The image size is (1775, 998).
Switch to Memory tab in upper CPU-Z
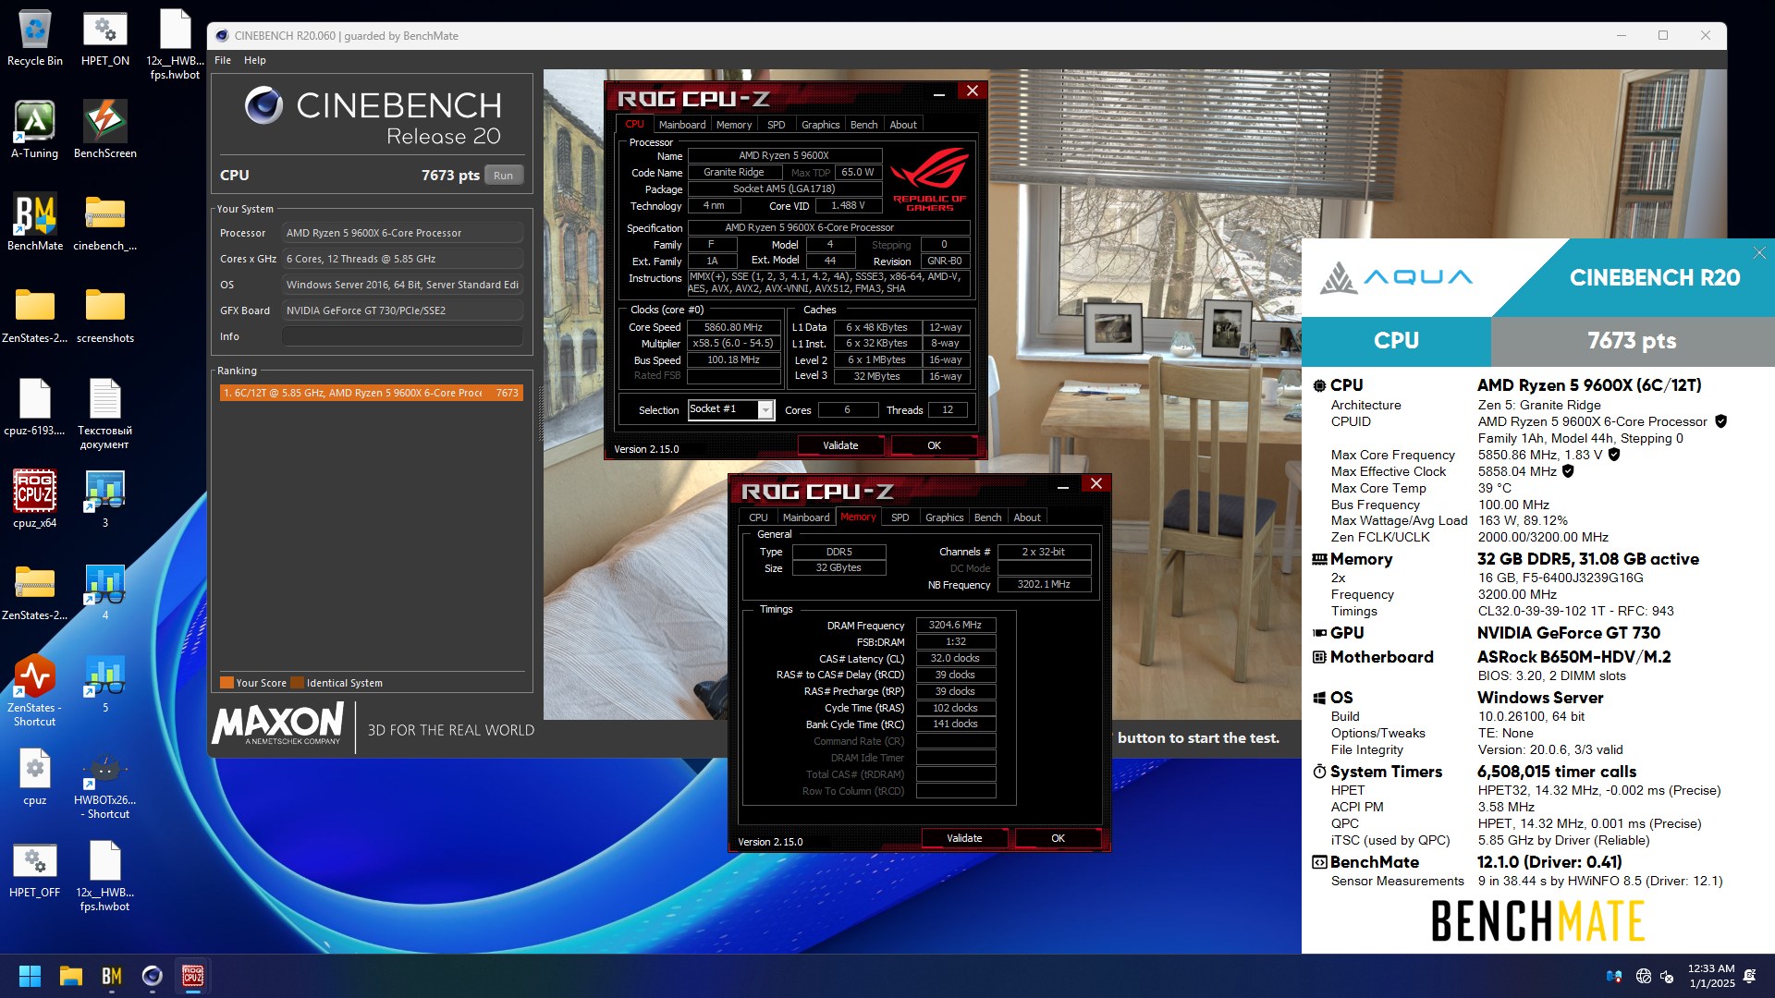coord(734,125)
